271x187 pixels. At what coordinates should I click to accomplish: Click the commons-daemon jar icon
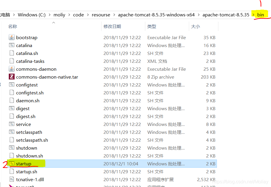point(12,69)
